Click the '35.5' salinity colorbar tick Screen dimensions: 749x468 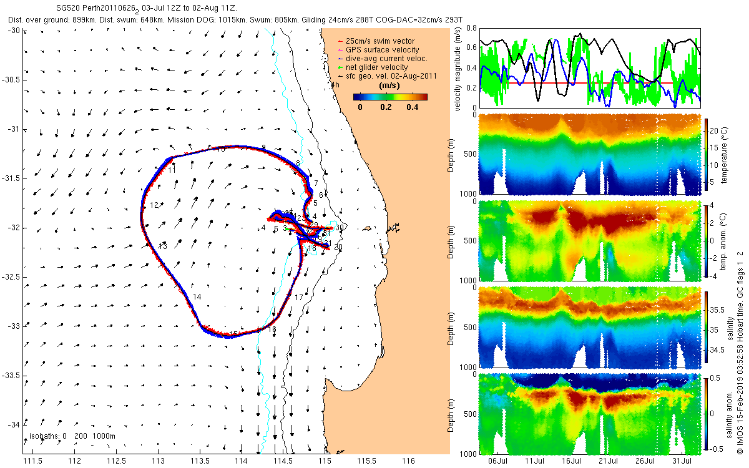(717, 310)
